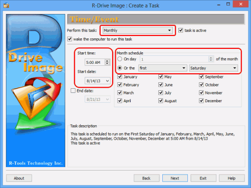Uncheck the June checkbox
The image size is (251, 188).
click(x=161, y=85)
